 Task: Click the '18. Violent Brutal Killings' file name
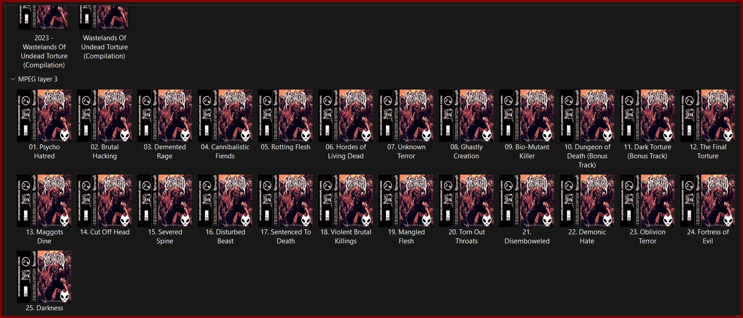[346, 237]
